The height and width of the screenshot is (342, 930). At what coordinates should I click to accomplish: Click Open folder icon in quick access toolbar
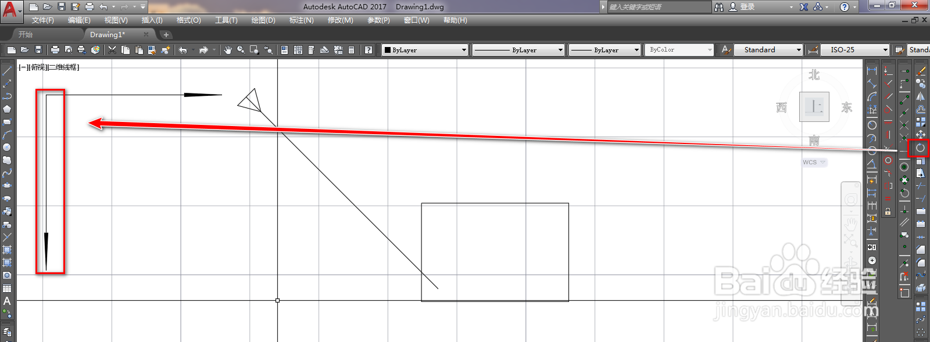48,7
